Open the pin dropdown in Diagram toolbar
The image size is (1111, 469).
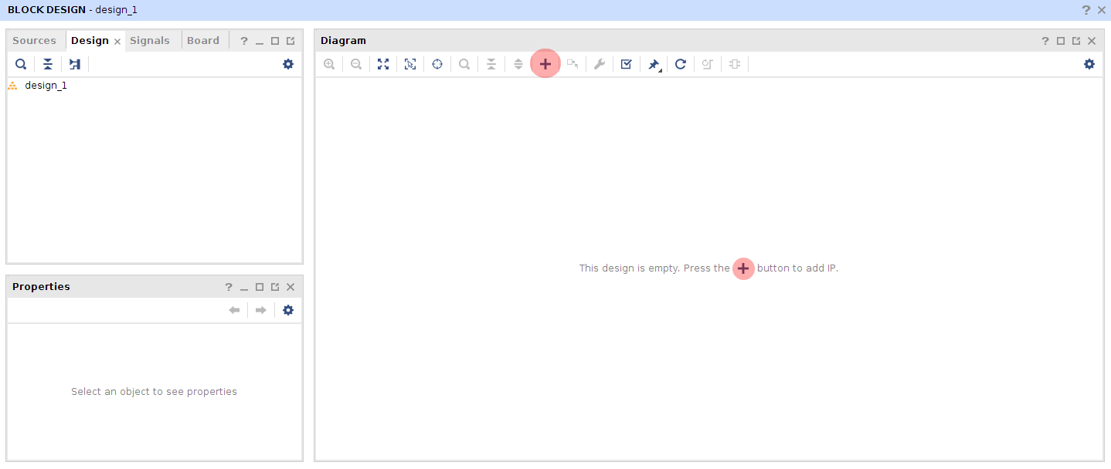(654, 65)
